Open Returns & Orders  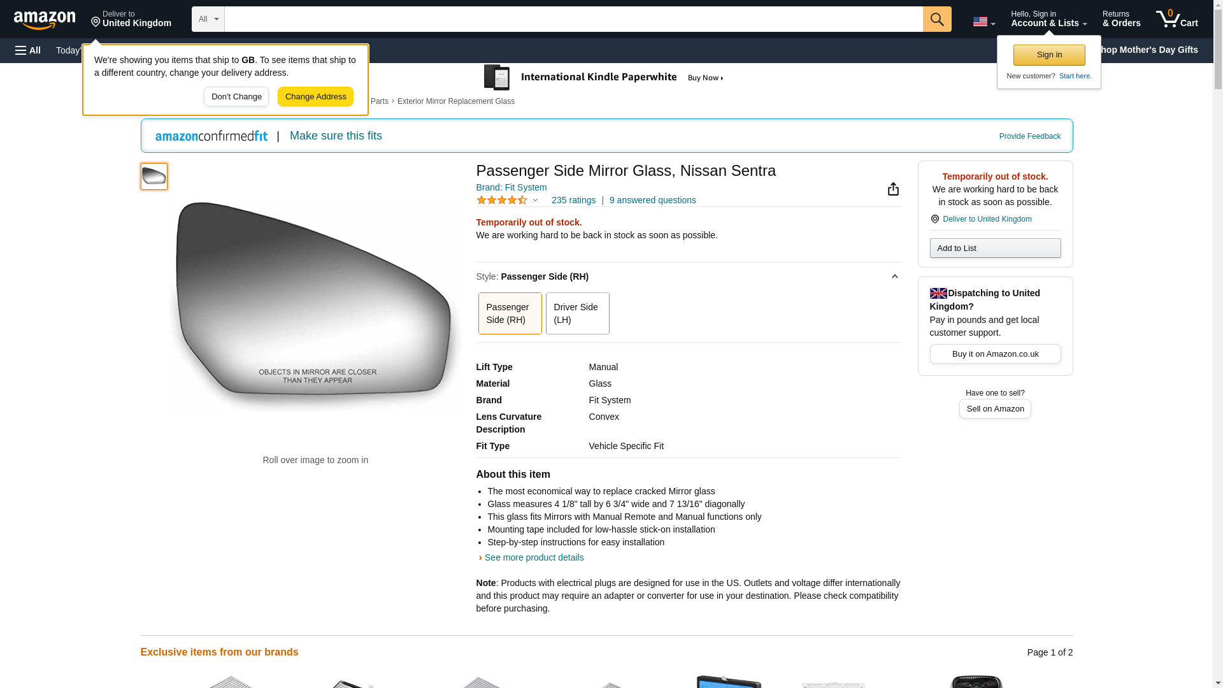[x=1121, y=18]
